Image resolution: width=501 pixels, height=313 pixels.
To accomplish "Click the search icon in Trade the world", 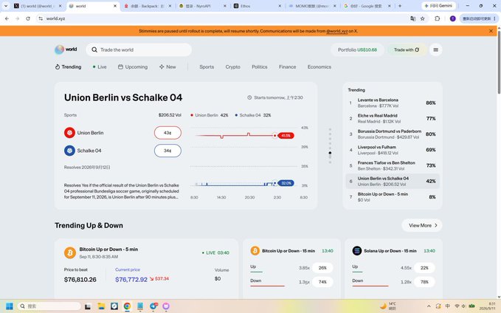I will click(x=94, y=50).
